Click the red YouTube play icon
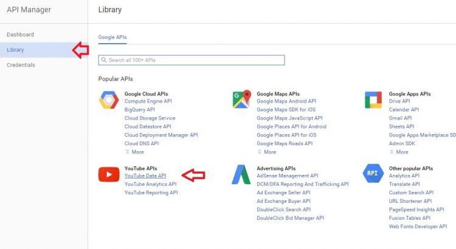 pyautogui.click(x=109, y=175)
